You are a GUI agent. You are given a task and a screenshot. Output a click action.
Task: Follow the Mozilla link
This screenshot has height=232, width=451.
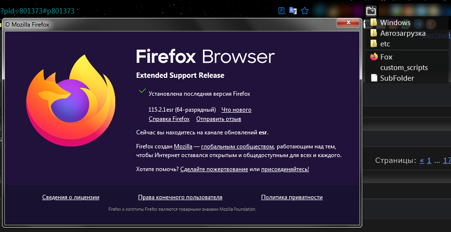[183, 147]
